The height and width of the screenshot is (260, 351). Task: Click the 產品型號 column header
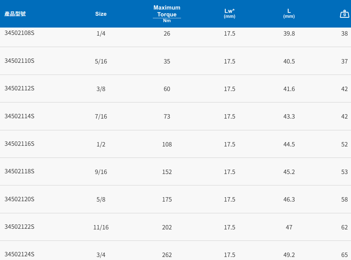click(x=15, y=14)
